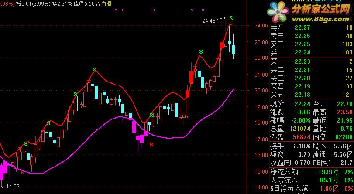Click the 17.00 price axis label

(x=261, y=139)
